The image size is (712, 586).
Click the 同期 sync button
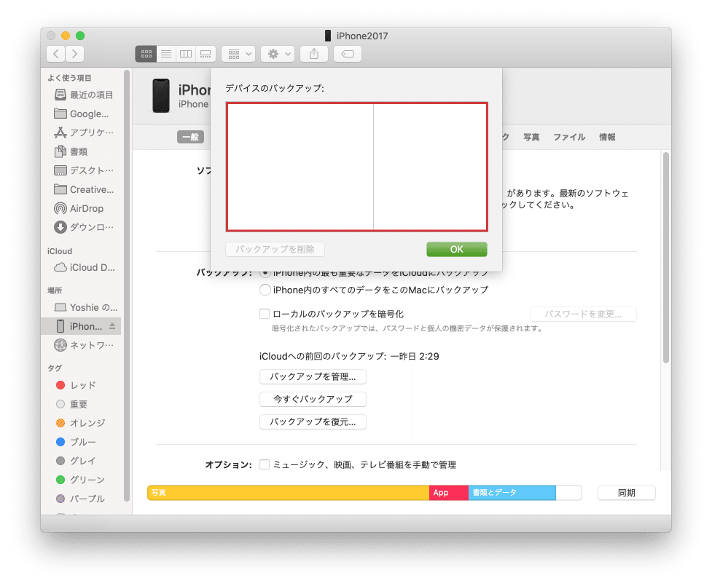(627, 493)
